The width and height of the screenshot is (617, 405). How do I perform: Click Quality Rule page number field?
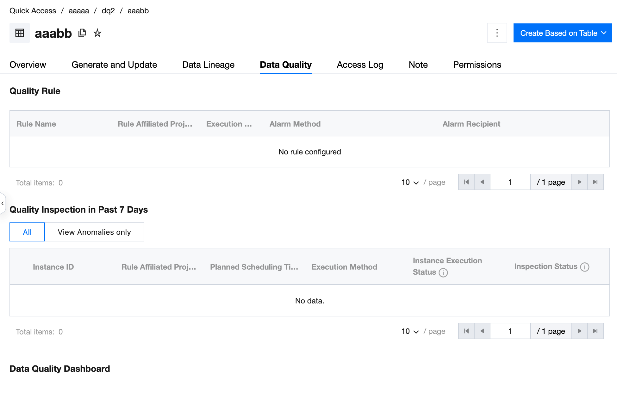(x=510, y=182)
